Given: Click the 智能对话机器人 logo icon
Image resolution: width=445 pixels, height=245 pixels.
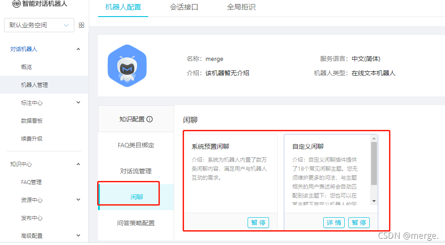Looking at the screenshot, I should [x=16, y=4].
